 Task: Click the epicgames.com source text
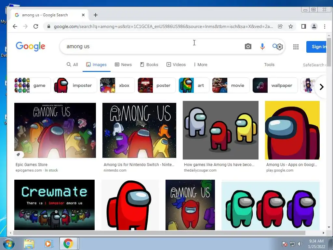pyautogui.click(x=29, y=170)
